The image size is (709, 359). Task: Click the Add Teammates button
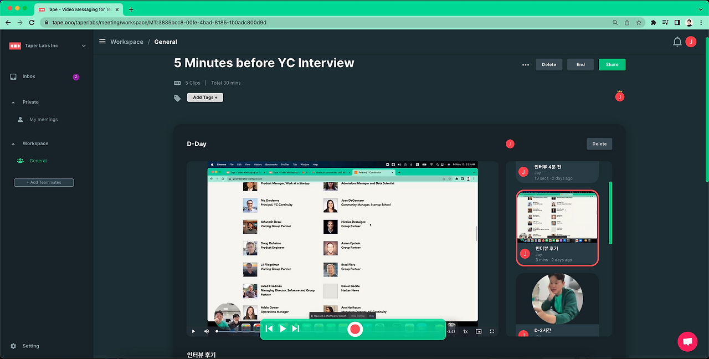(44, 182)
